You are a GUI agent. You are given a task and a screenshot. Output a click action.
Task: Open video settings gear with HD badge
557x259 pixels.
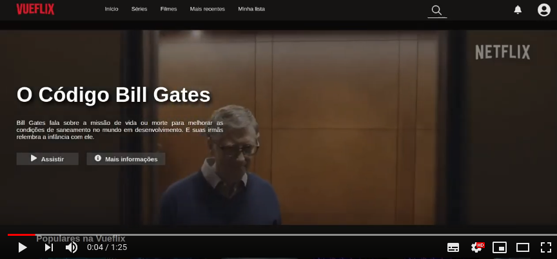(x=477, y=247)
